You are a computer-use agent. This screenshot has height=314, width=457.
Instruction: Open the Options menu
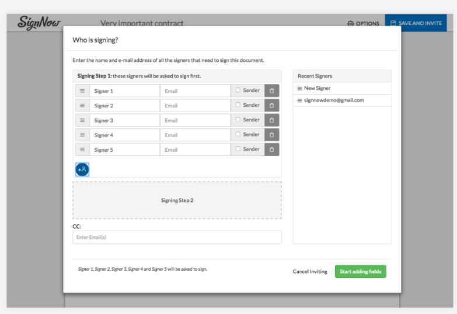pyautogui.click(x=363, y=23)
